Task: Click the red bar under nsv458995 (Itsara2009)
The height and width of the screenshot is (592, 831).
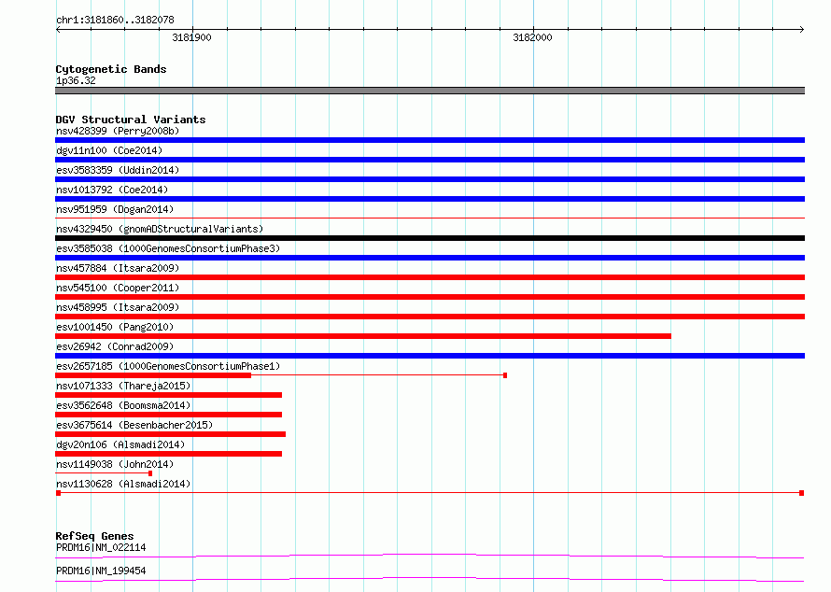Action: pyautogui.click(x=430, y=317)
